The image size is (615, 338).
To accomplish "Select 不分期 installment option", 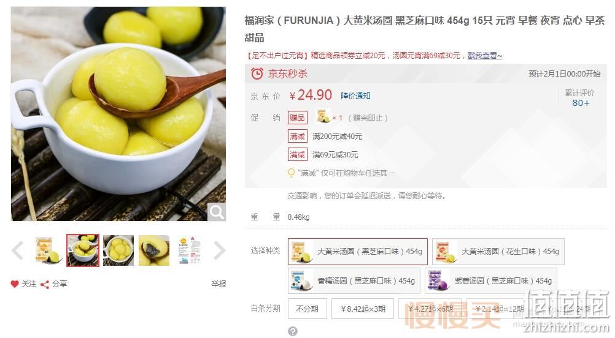I will click(307, 309).
